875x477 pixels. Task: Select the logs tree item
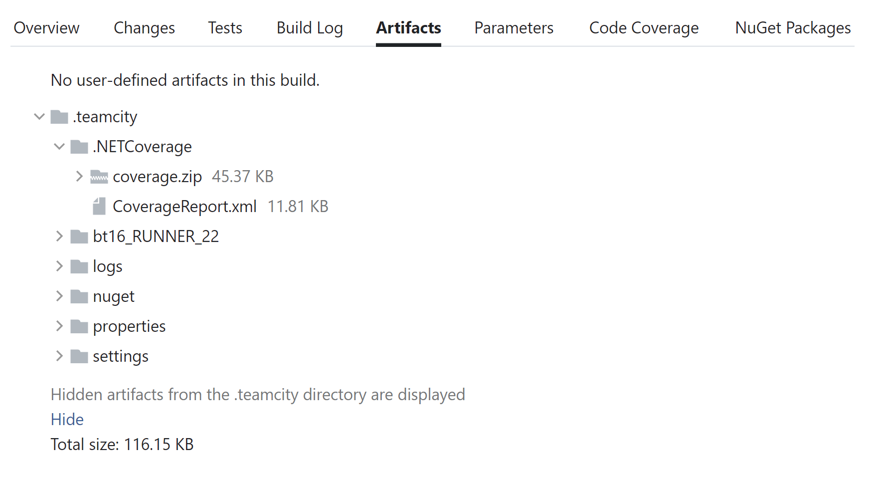107,266
